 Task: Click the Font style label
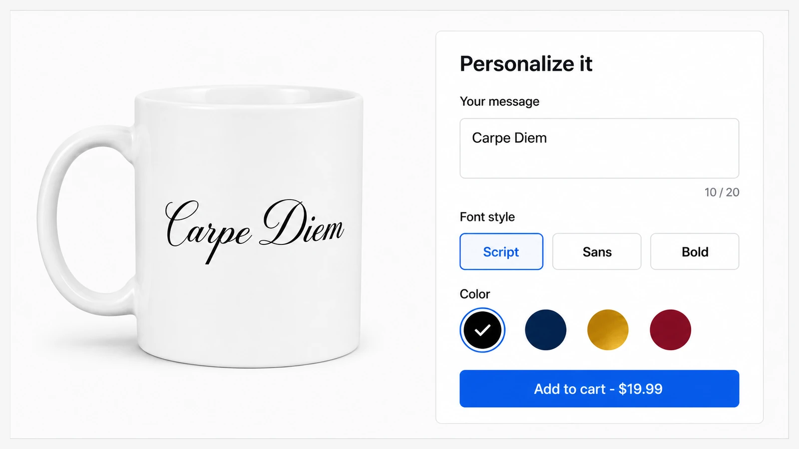pyautogui.click(x=487, y=217)
